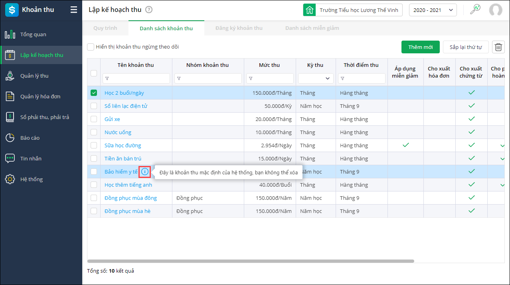Switch to Đăng ký khoản thu tab

pyautogui.click(x=239, y=28)
